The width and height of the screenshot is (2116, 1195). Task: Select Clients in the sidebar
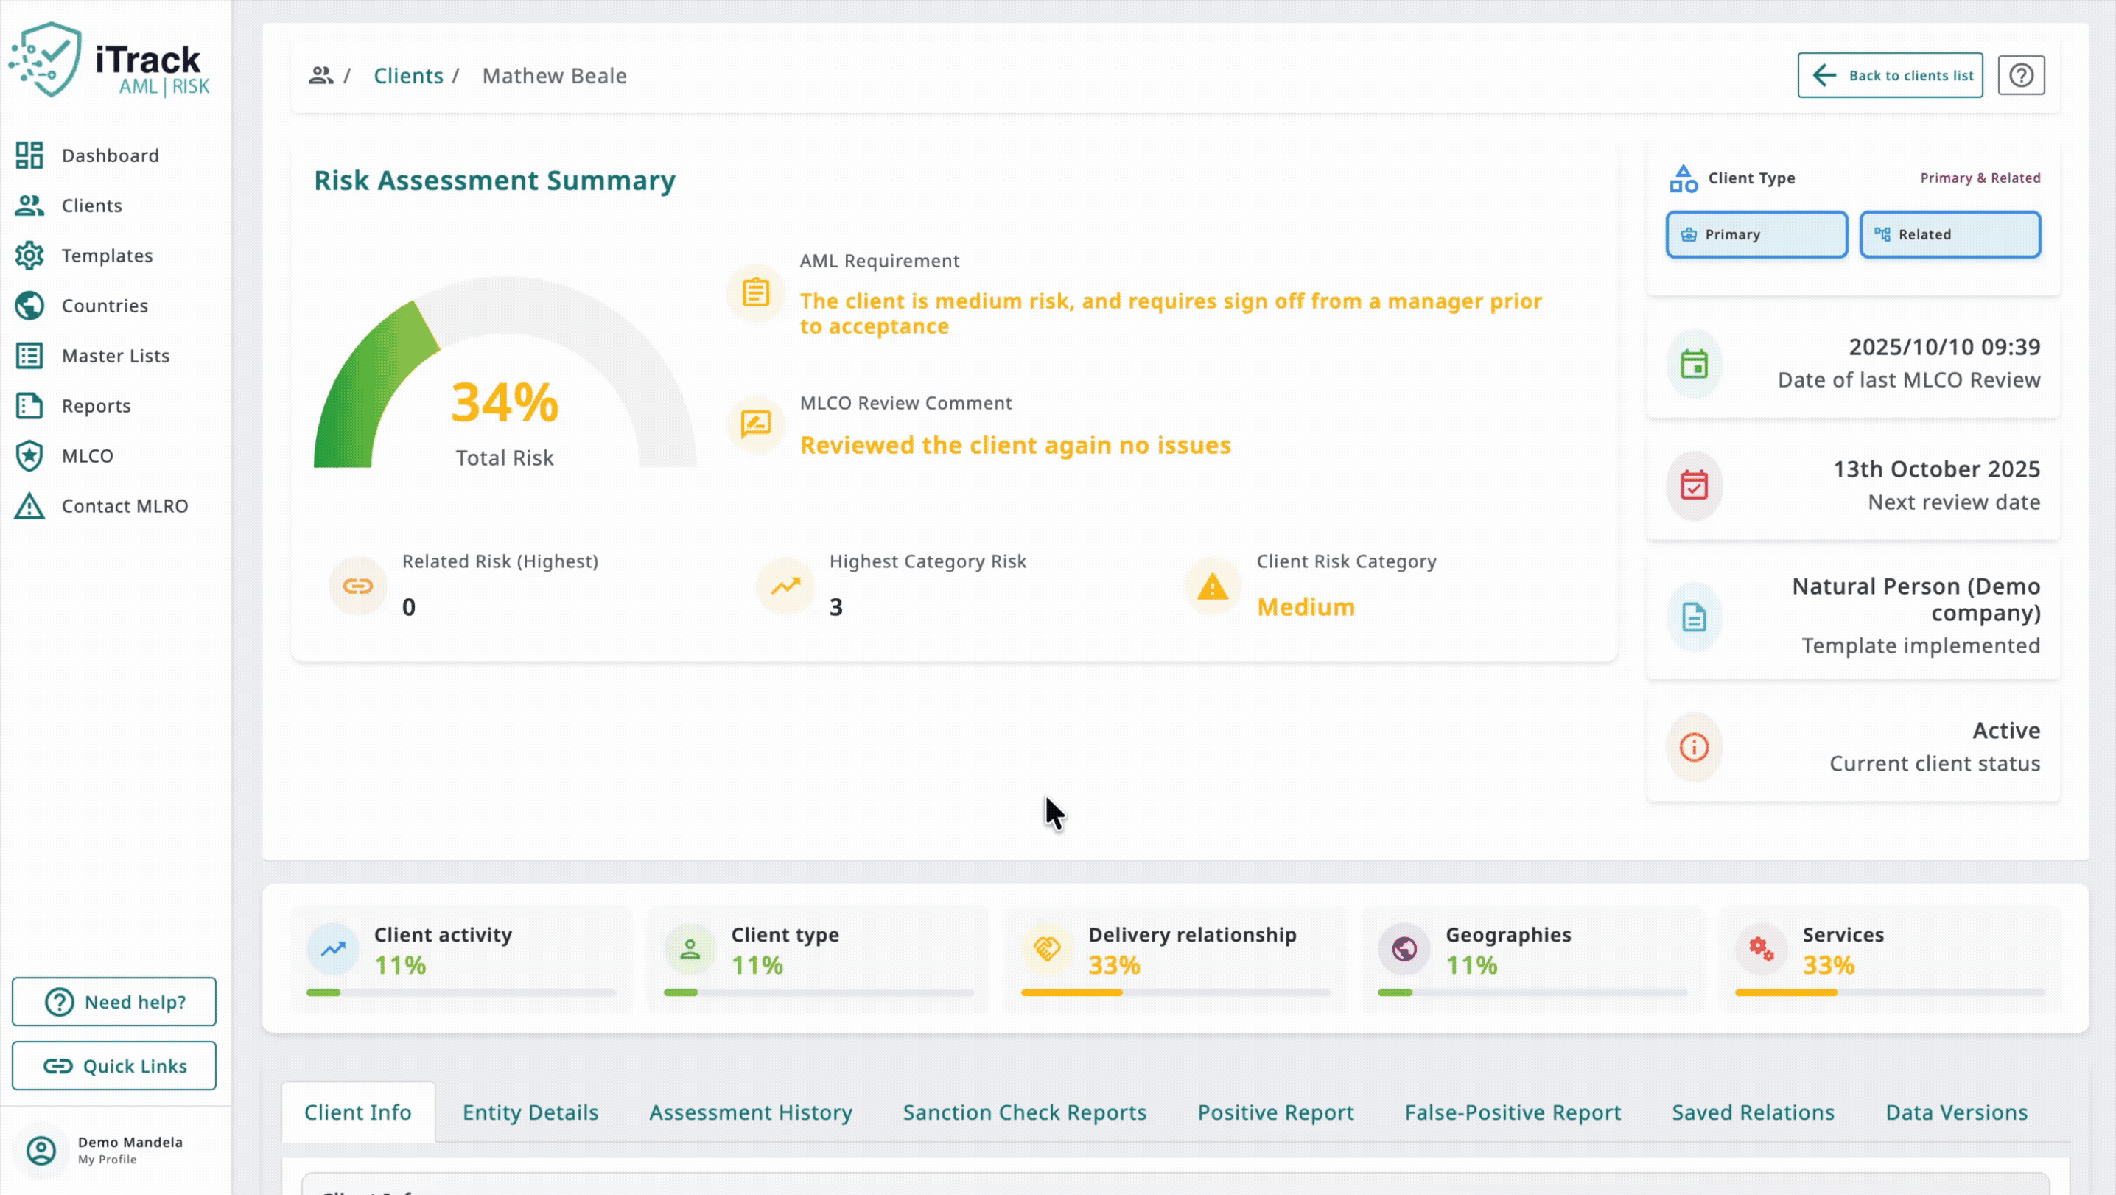(x=91, y=205)
